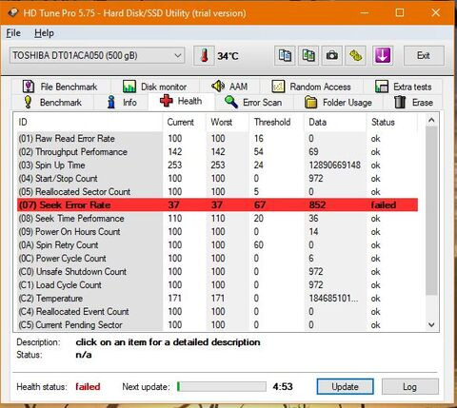Switch to the Erase tab
Image resolution: width=457 pixels, height=408 pixels.
click(x=413, y=103)
